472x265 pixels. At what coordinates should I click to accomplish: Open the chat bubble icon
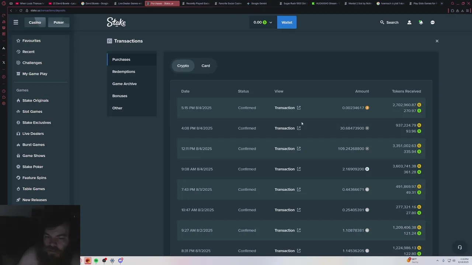coord(433,22)
